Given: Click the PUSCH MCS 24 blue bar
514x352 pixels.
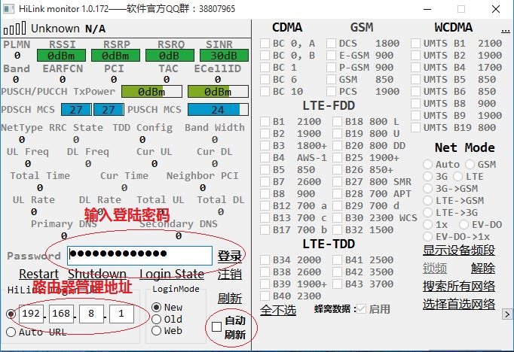Looking at the screenshot, I should click(x=218, y=110).
